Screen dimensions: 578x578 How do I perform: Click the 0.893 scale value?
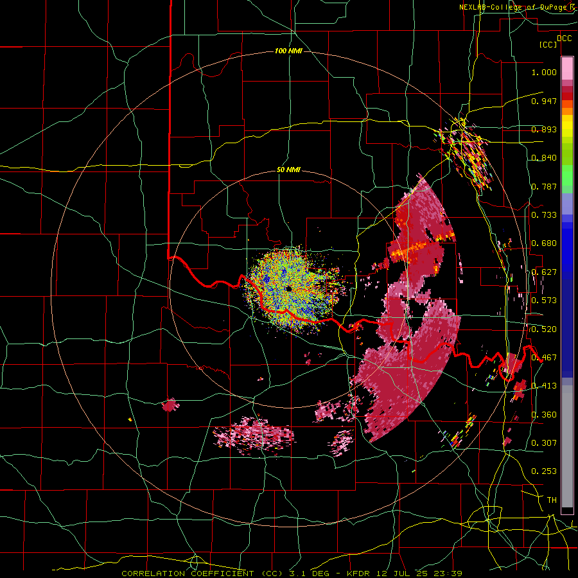pyautogui.click(x=544, y=129)
